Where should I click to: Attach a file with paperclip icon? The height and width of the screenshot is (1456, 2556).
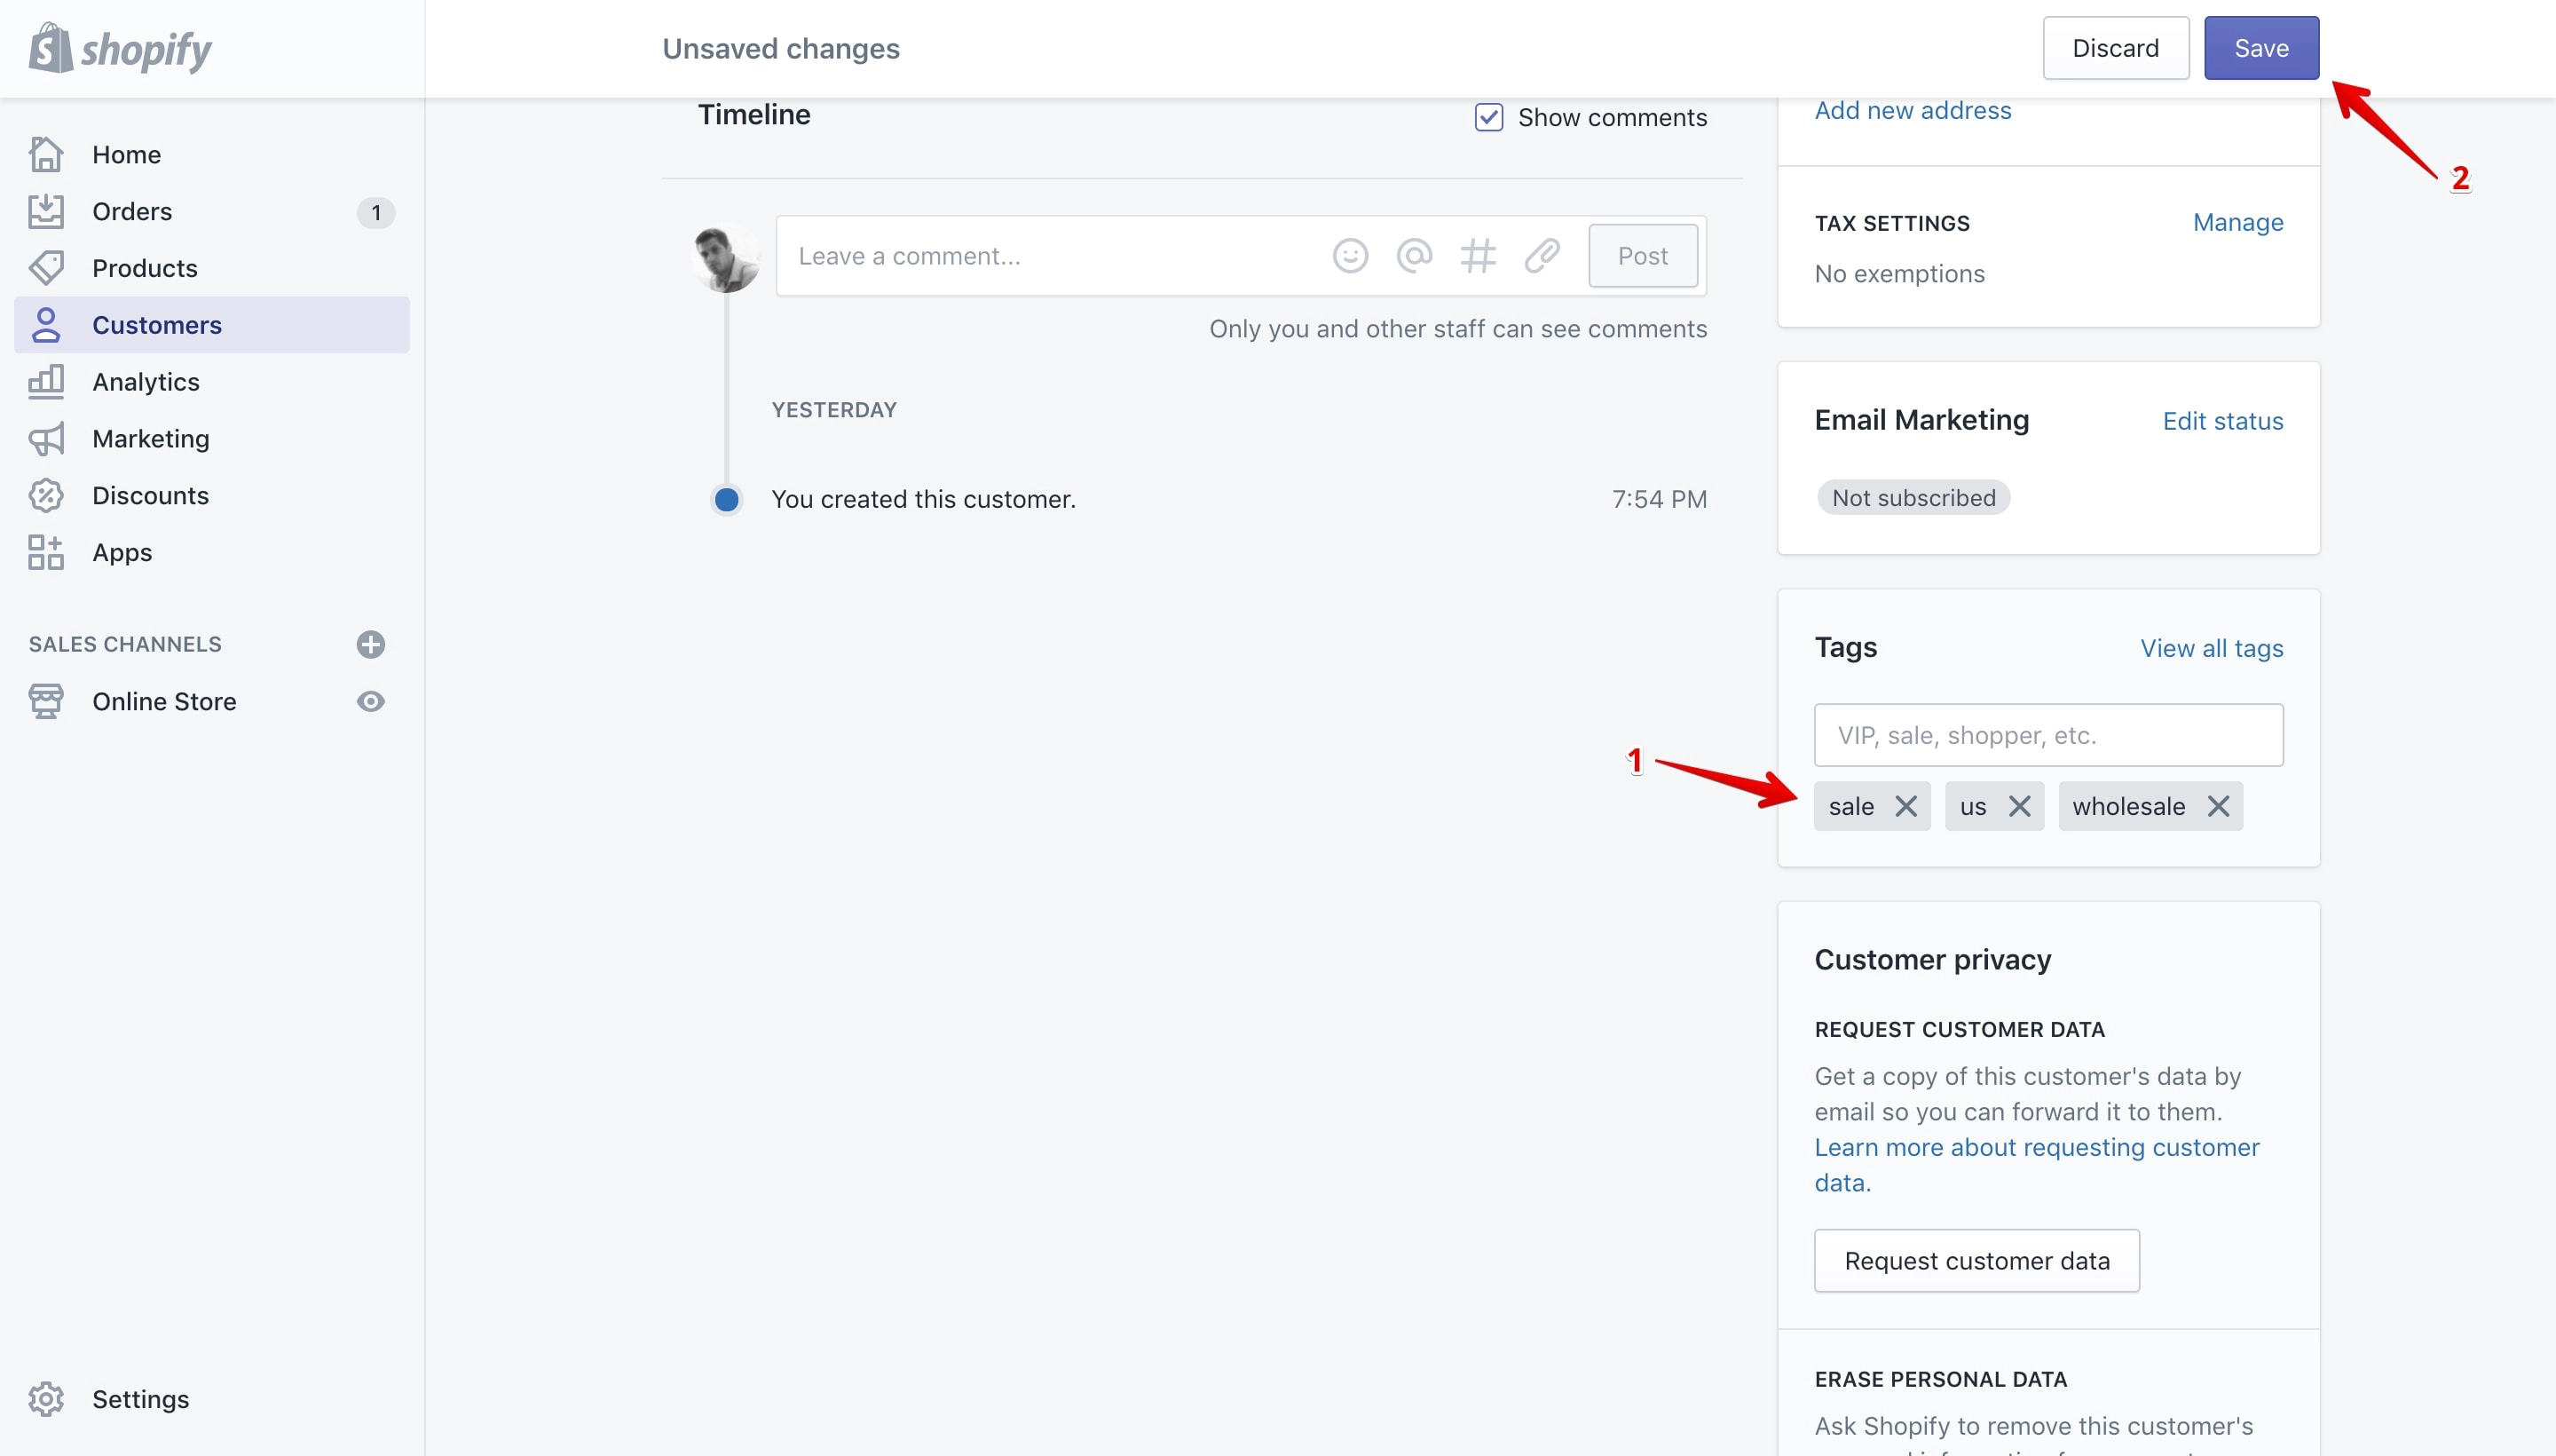click(x=1542, y=256)
